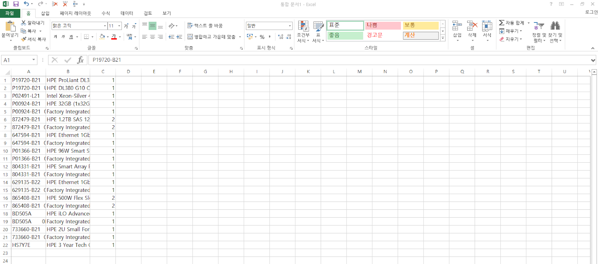Apply comma style number format
This screenshot has width=598, height=264.
[269, 37]
